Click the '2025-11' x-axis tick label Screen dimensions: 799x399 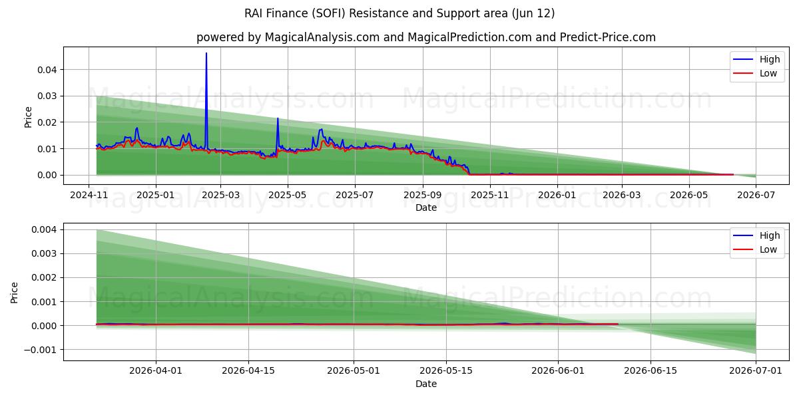pos(491,195)
